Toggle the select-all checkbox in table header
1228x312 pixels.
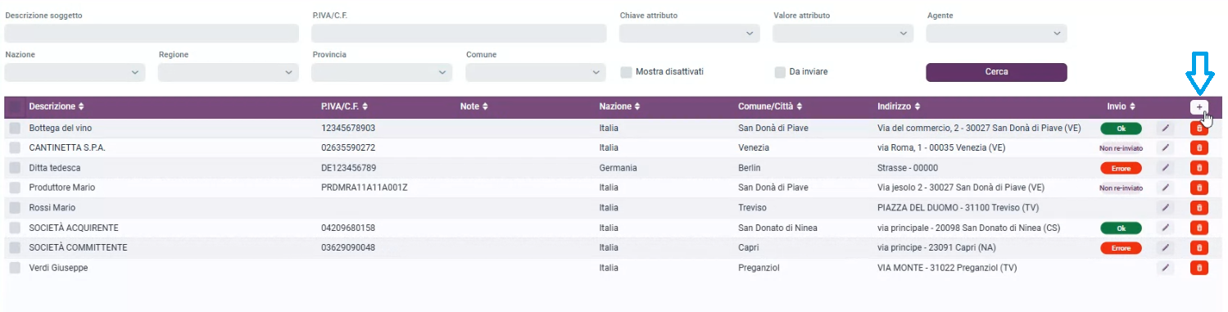(15, 107)
